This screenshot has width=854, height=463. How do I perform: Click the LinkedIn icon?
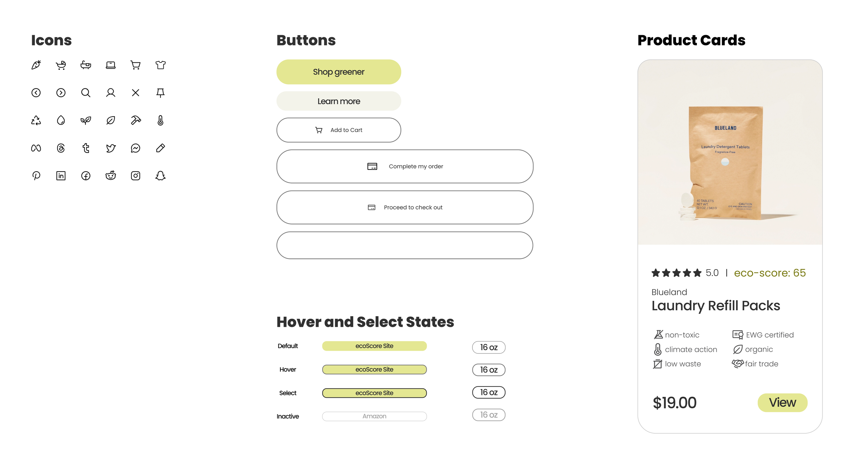coord(61,175)
